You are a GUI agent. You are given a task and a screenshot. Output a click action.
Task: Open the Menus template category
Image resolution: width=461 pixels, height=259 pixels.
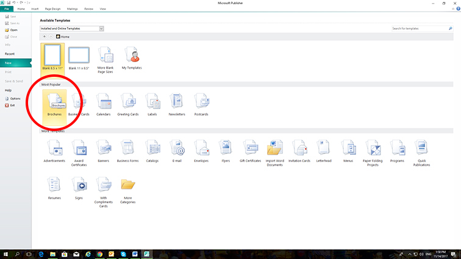(x=348, y=151)
